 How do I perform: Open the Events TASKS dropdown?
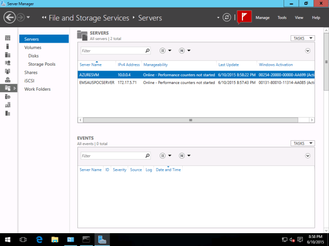point(302,144)
